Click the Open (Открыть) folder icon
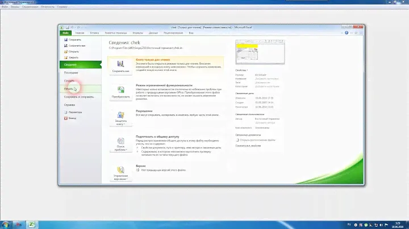 coord(65,52)
